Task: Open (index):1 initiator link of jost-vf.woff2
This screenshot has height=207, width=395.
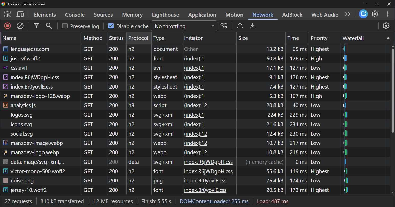Action: tap(194, 58)
